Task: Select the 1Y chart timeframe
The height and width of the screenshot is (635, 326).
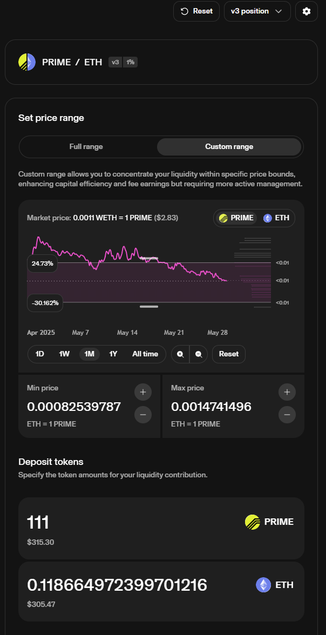Action: tap(113, 354)
